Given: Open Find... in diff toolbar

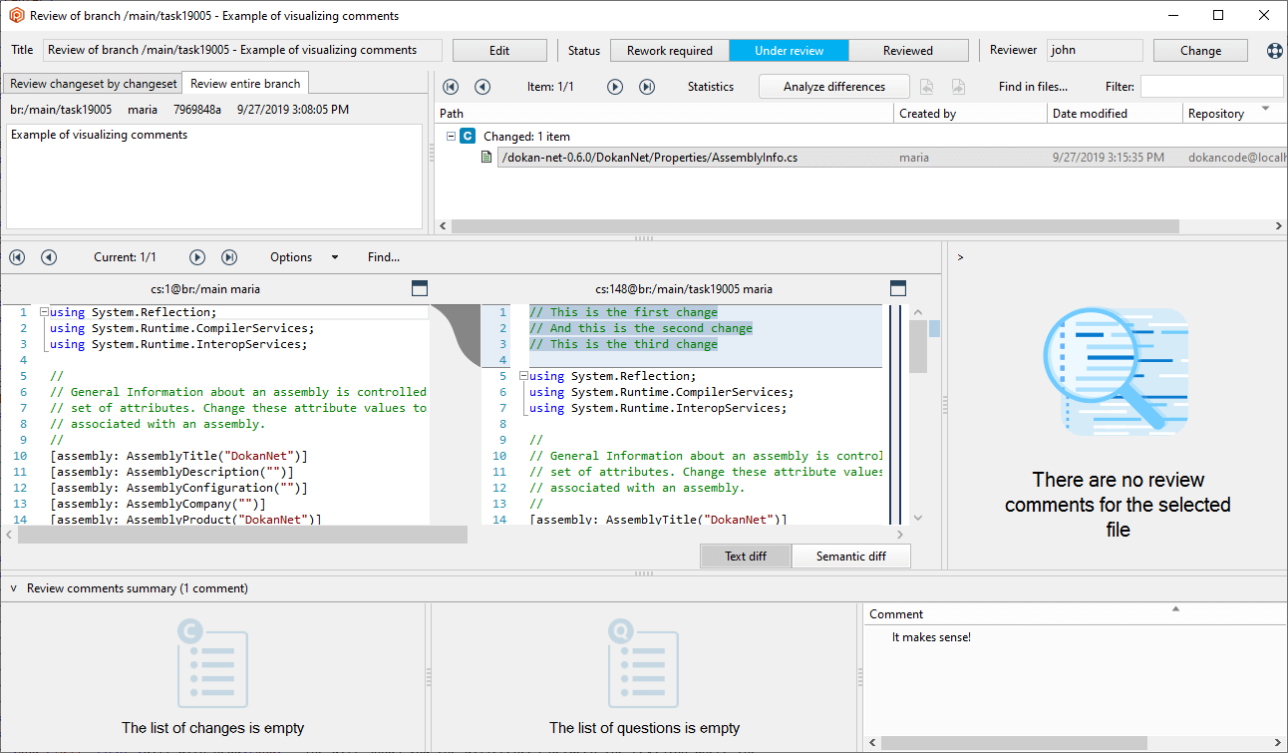Looking at the screenshot, I should pyautogui.click(x=384, y=257).
